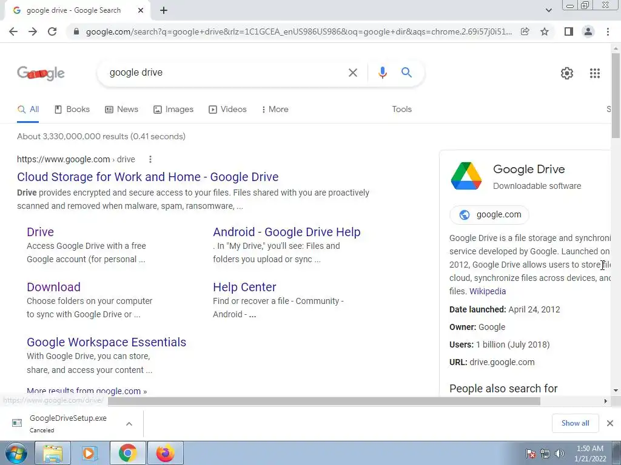Open Google Workspace Essentials link
This screenshot has height=465, width=621.
tap(107, 342)
